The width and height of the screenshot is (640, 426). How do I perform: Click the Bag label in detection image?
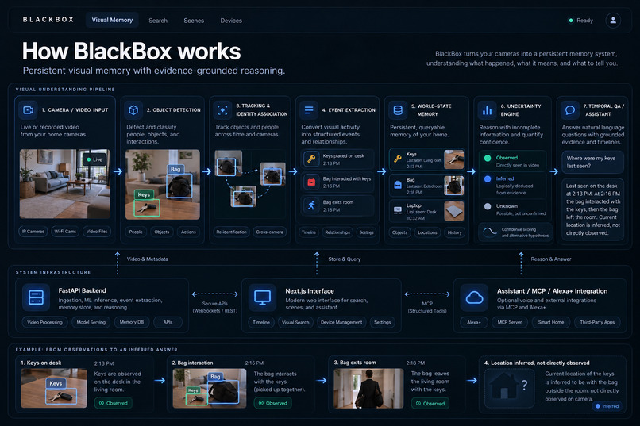click(x=175, y=169)
